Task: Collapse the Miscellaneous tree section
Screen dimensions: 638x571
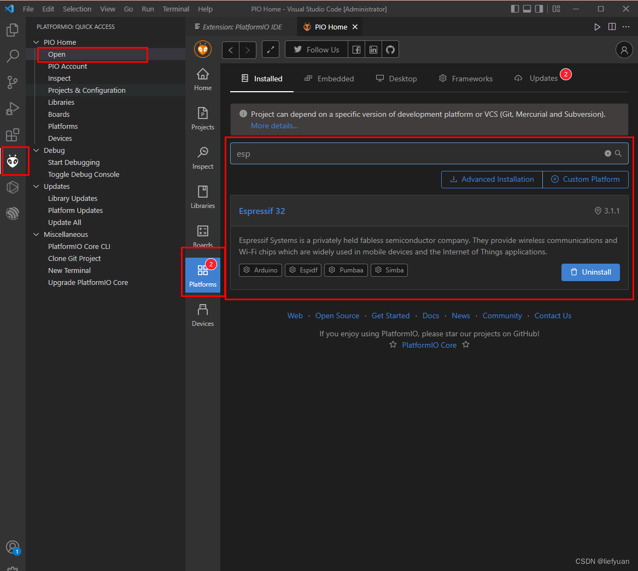Action: click(x=36, y=235)
